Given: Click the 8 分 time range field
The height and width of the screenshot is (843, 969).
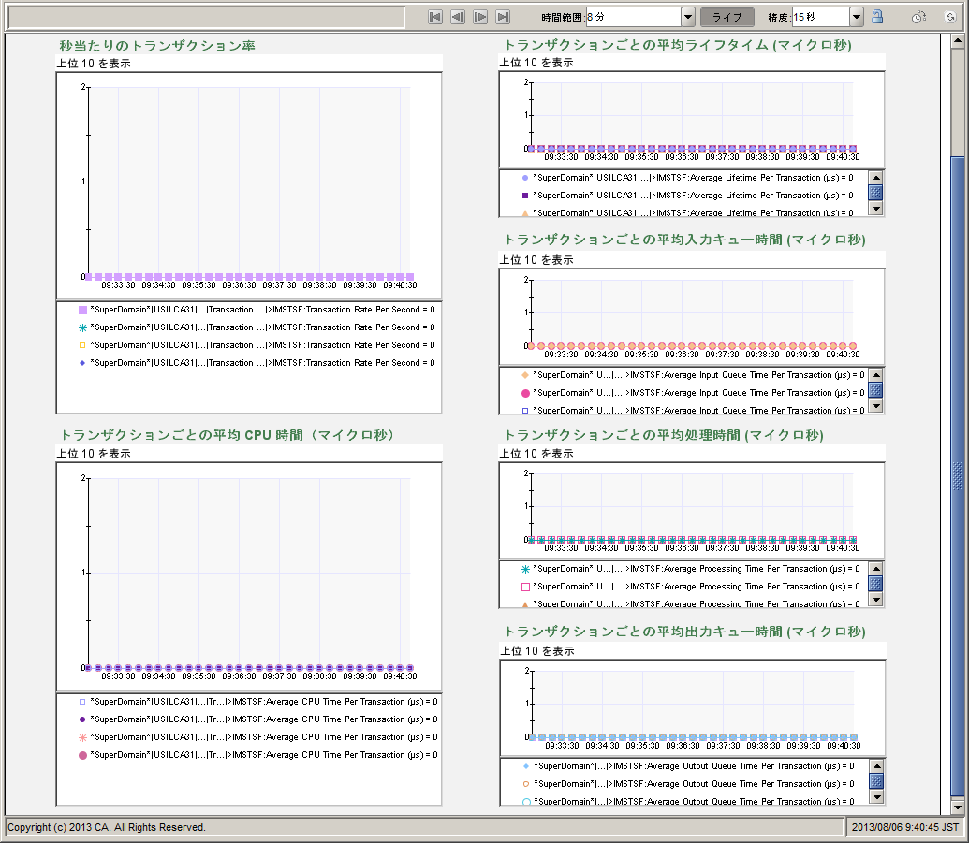Looking at the screenshot, I should click(633, 17).
